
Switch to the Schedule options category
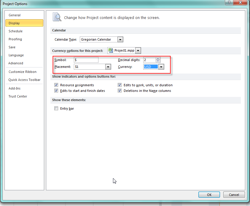(x=15, y=31)
